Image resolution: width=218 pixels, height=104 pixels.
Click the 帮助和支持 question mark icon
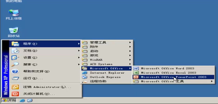(x=15, y=71)
